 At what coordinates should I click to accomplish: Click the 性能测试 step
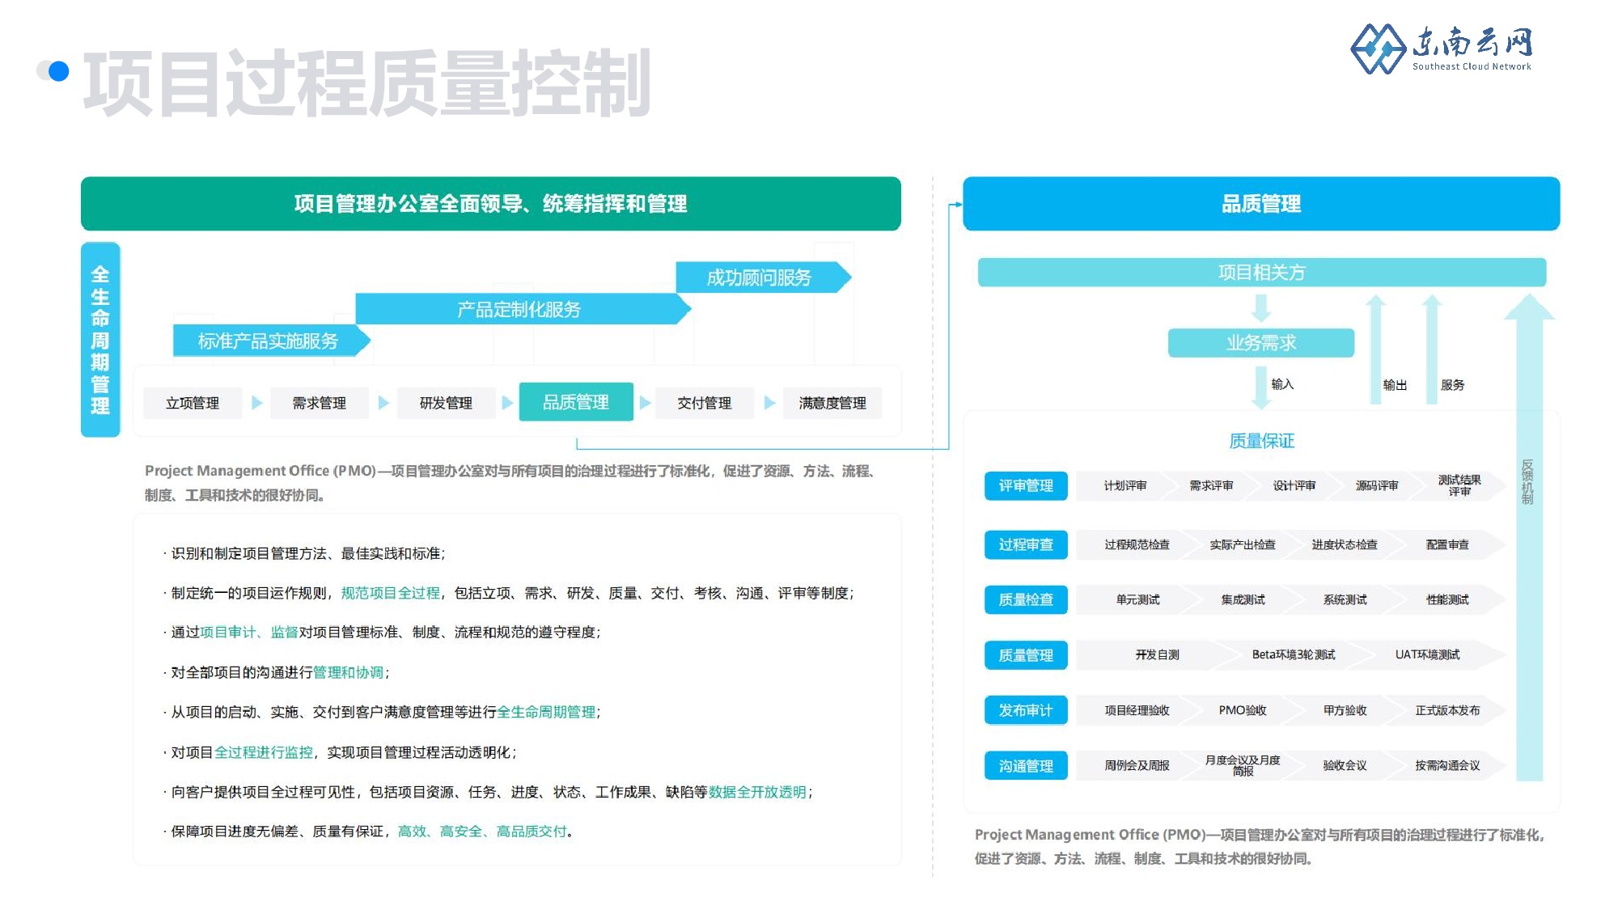(x=1447, y=599)
